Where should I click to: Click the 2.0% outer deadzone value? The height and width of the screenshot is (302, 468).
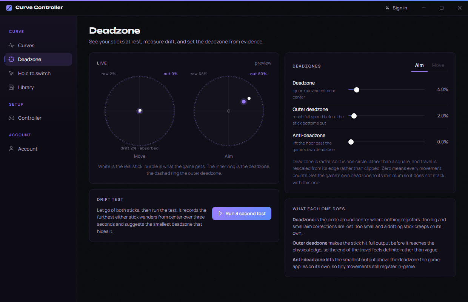pos(442,116)
